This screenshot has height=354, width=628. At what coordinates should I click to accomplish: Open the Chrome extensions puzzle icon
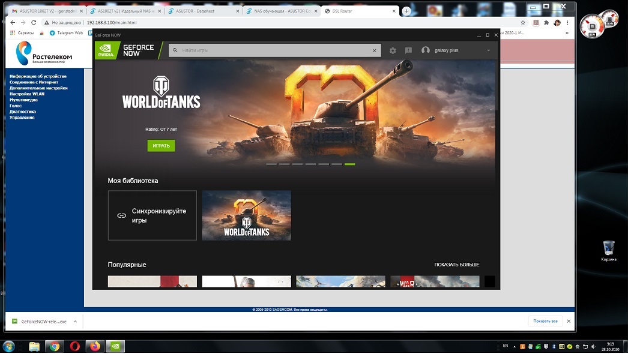point(546,23)
